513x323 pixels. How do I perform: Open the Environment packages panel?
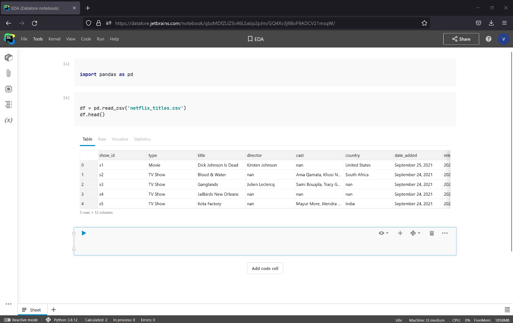(8, 57)
